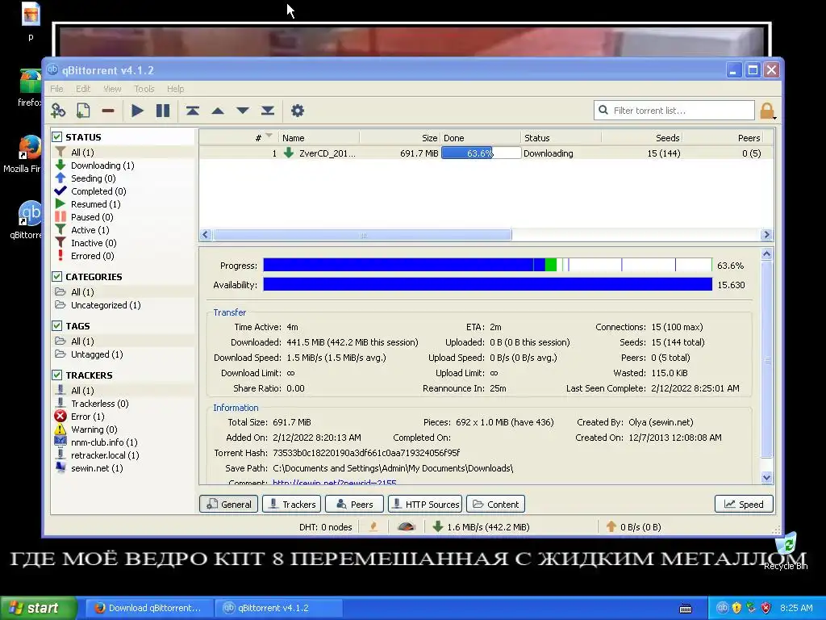Open the View menu
Viewport: 826px width, 620px height.
(x=112, y=89)
